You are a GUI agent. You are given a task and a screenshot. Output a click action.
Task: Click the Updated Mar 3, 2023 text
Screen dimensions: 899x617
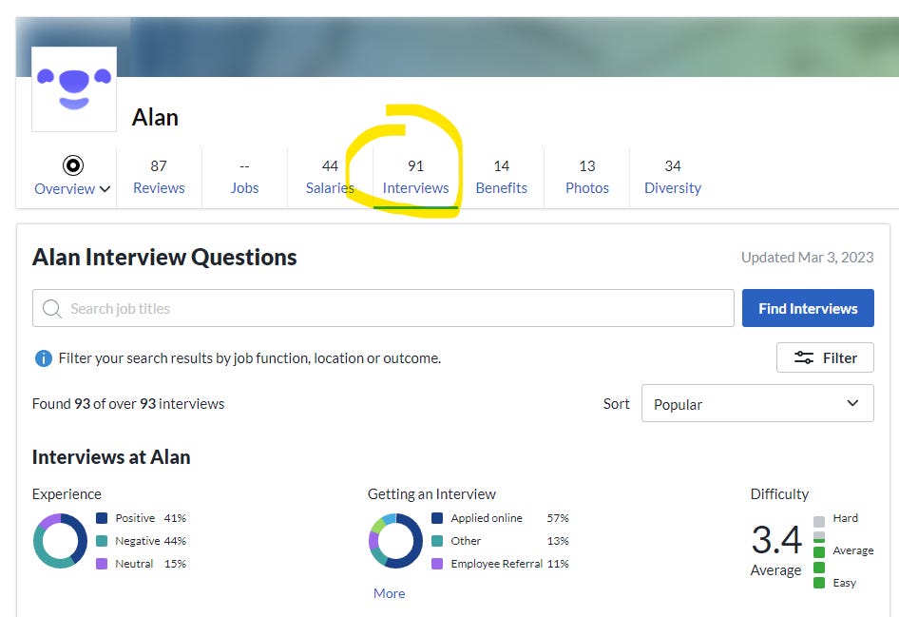[x=807, y=257]
